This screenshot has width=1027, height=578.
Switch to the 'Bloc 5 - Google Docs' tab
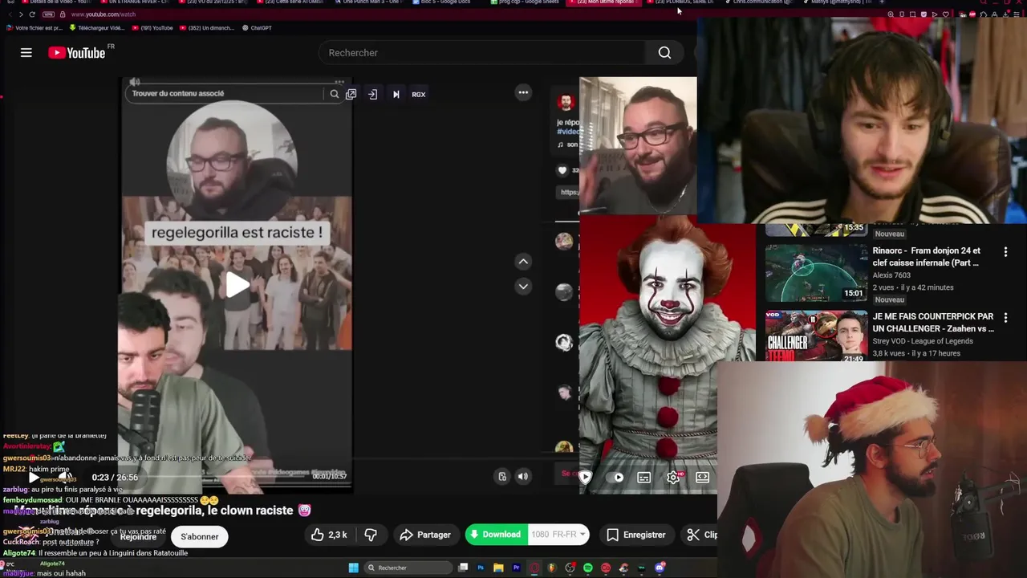click(440, 2)
